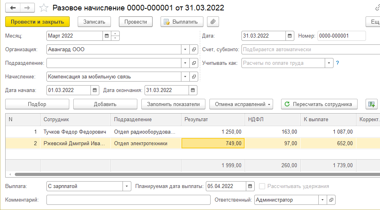The height and width of the screenshot is (210, 380).
Task: Click the Комментарий input field
Action: (129, 200)
